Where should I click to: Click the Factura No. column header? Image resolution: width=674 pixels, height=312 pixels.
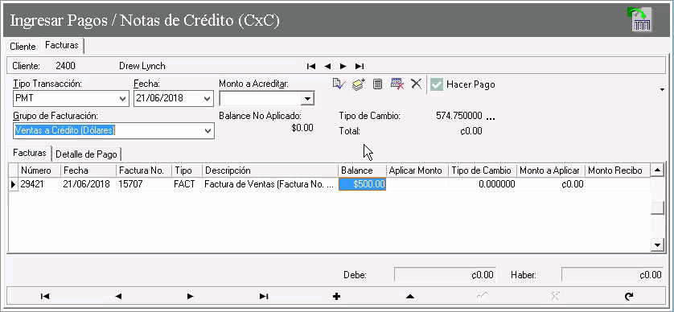(144, 170)
